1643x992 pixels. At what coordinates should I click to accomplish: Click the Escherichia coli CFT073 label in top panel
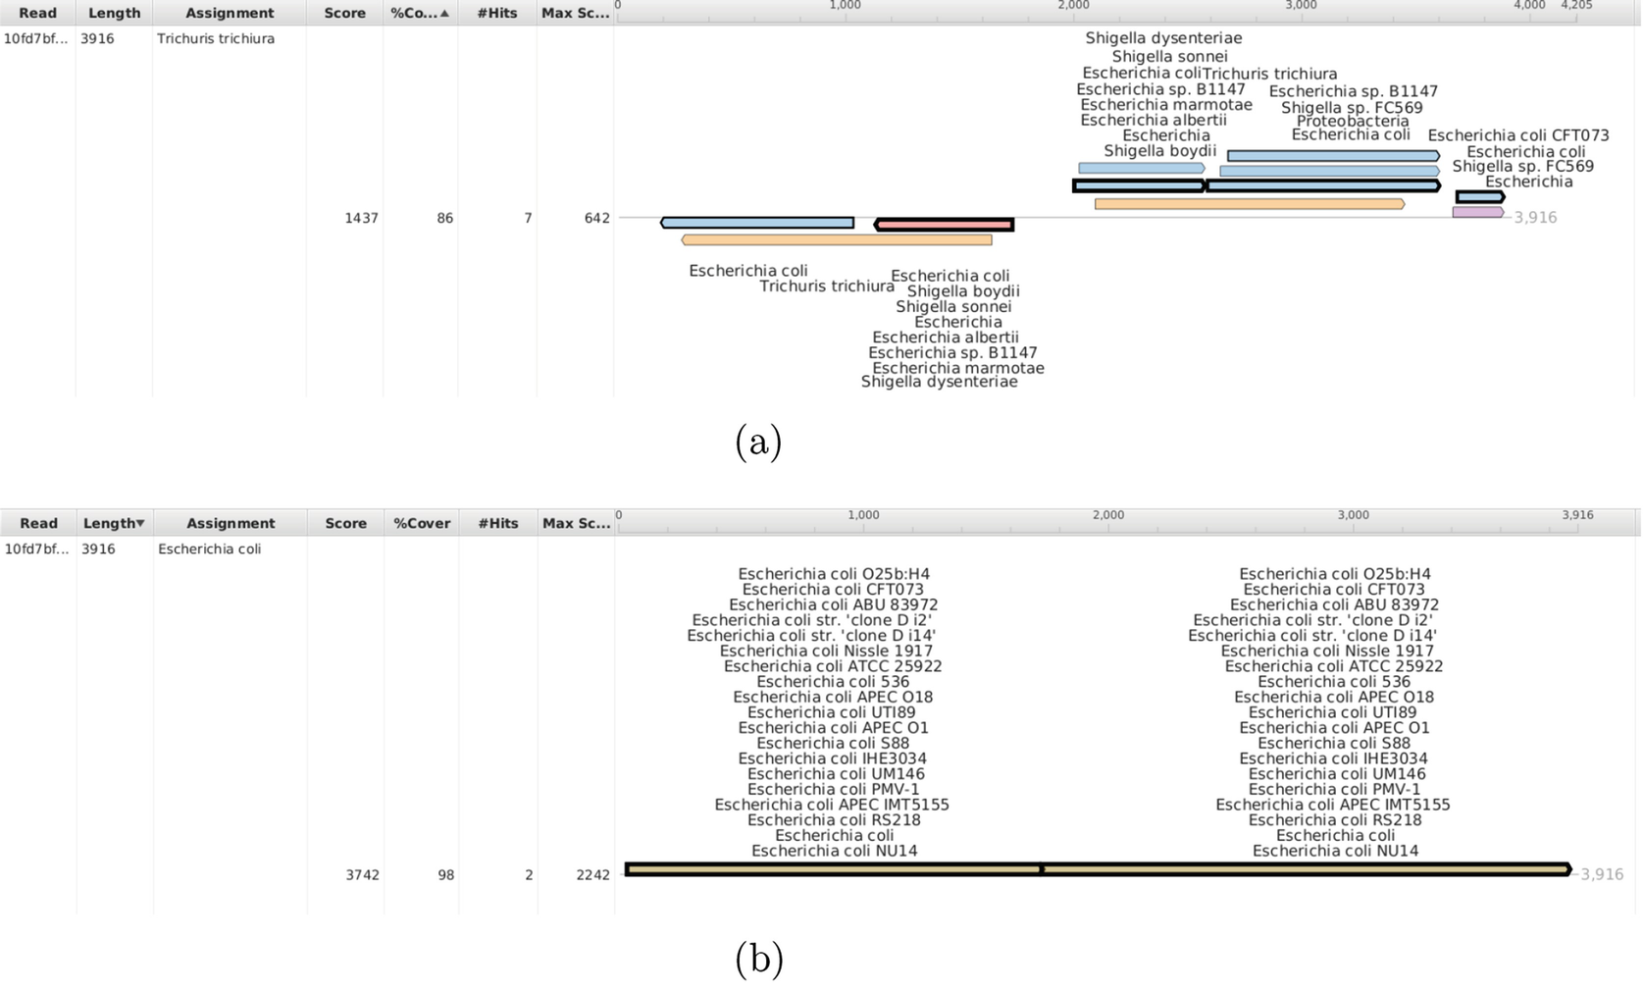(x=1517, y=135)
